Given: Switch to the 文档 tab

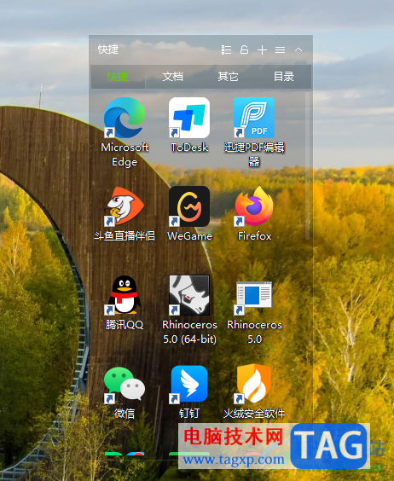Looking at the screenshot, I should point(173,77).
